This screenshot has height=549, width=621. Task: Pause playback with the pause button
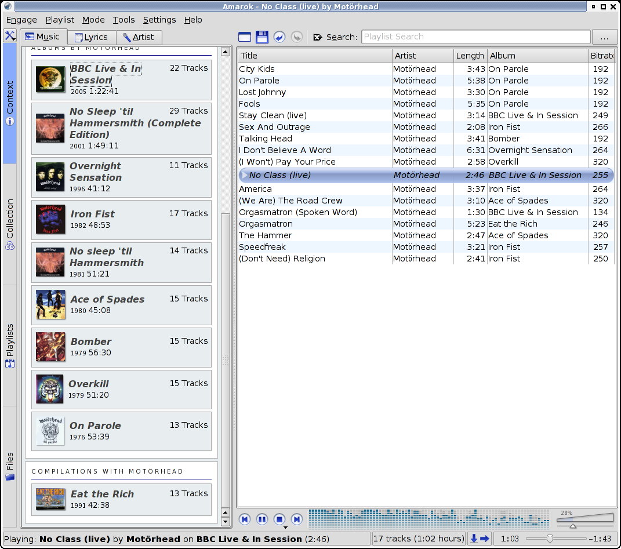pos(262,519)
